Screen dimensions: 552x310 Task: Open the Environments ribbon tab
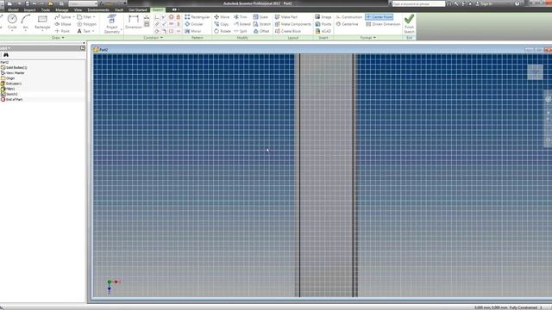click(x=98, y=9)
